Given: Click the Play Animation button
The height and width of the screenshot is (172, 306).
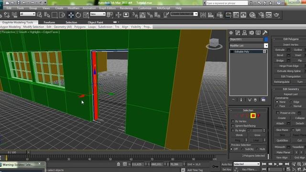Looking at the screenshot, I should tap(275, 164).
